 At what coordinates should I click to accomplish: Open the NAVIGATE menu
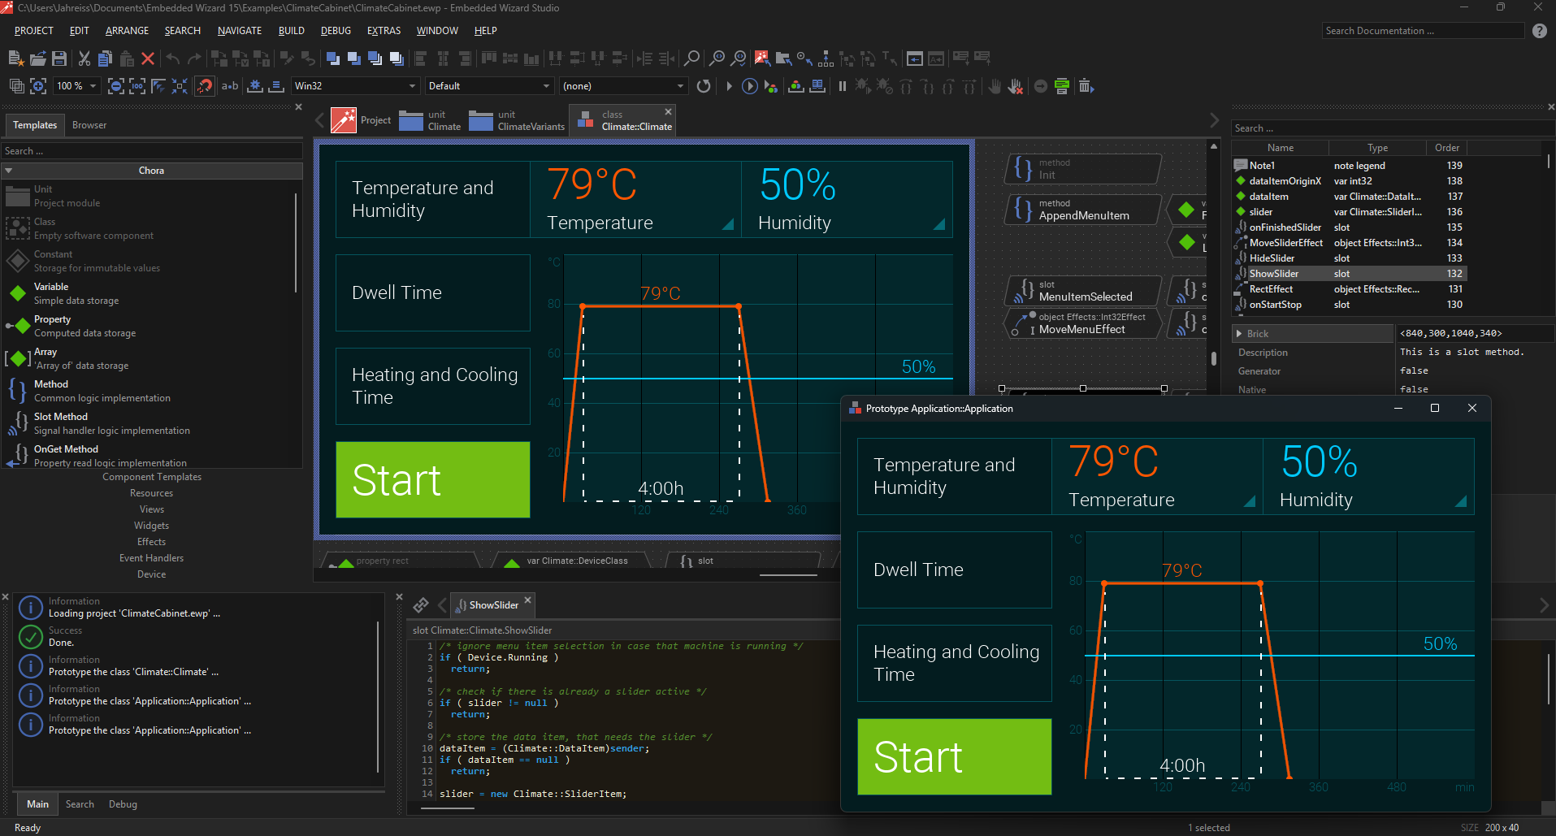pos(240,31)
